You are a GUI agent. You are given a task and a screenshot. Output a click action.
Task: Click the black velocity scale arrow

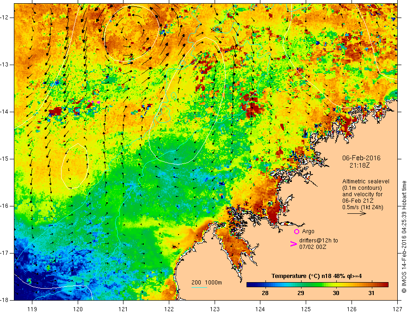click(x=357, y=213)
